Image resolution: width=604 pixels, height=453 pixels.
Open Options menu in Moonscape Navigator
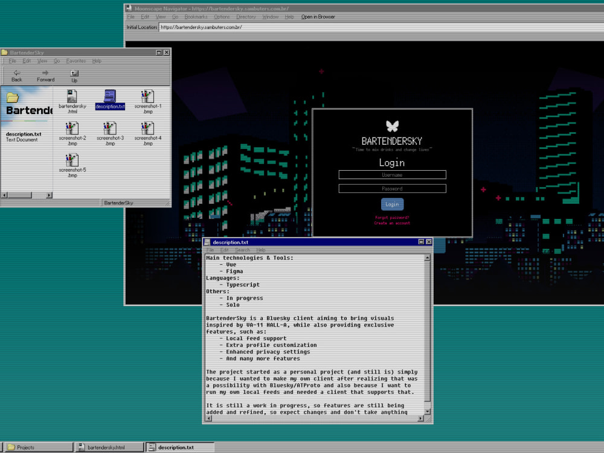(x=222, y=17)
